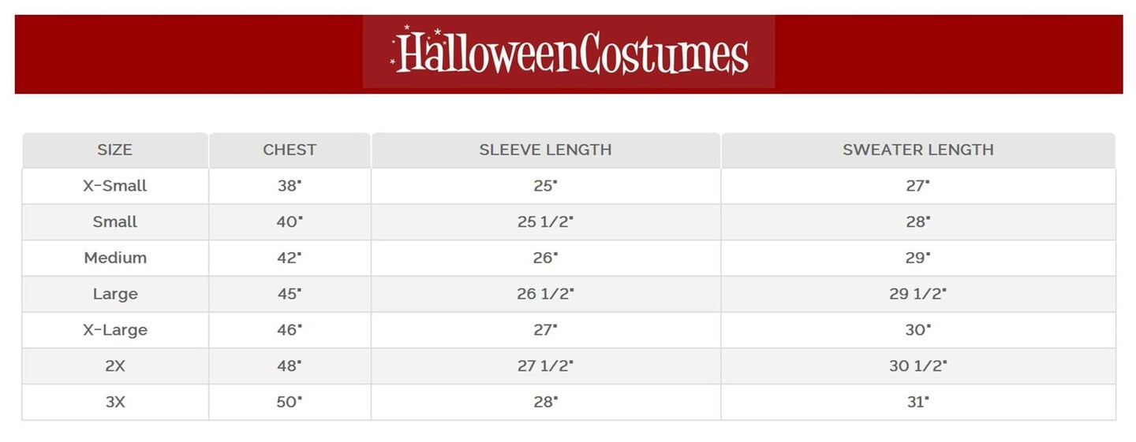The image size is (1136, 442).
Task: Select the X-Large size row label
Action: point(115,330)
